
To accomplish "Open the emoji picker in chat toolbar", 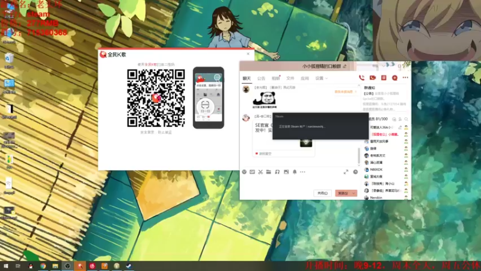I will coord(244,172).
